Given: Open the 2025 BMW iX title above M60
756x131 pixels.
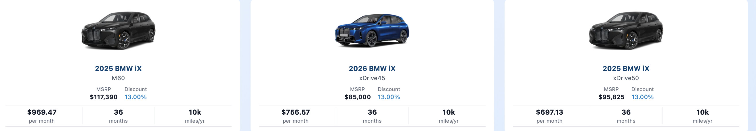Looking at the screenshot, I should click(118, 69).
